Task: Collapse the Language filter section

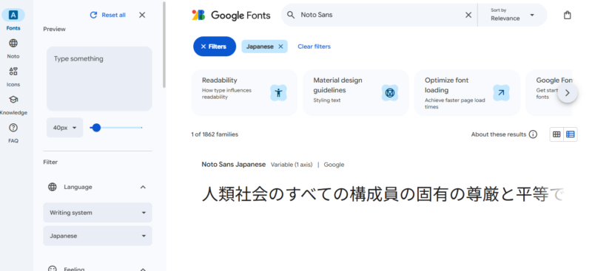Action: [143, 187]
